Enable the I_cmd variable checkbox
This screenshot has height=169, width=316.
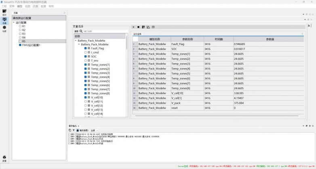coord(85,52)
